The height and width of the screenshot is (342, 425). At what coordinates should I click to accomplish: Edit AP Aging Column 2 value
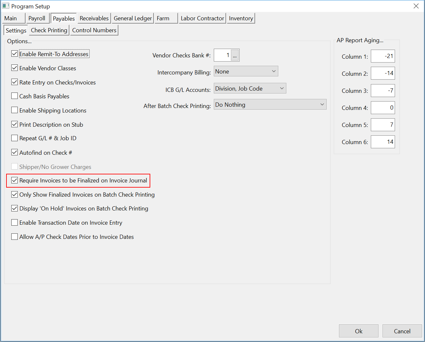click(383, 73)
